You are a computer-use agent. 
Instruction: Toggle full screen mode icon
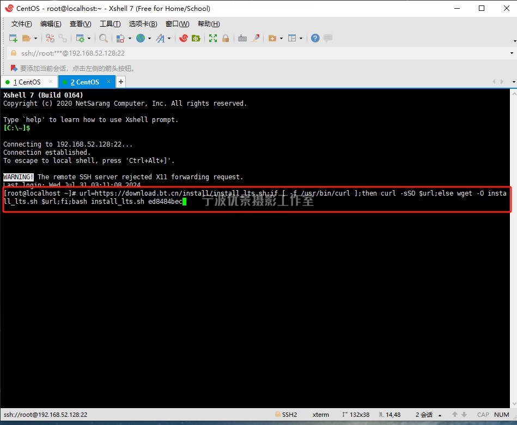(x=213, y=38)
